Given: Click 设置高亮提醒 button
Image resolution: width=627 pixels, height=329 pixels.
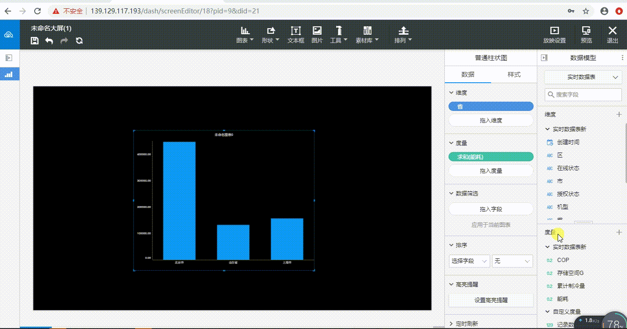Looking at the screenshot, I should 491,300.
